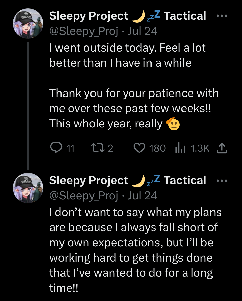Click the 11 replies count
The image size is (242, 301).
point(71,148)
